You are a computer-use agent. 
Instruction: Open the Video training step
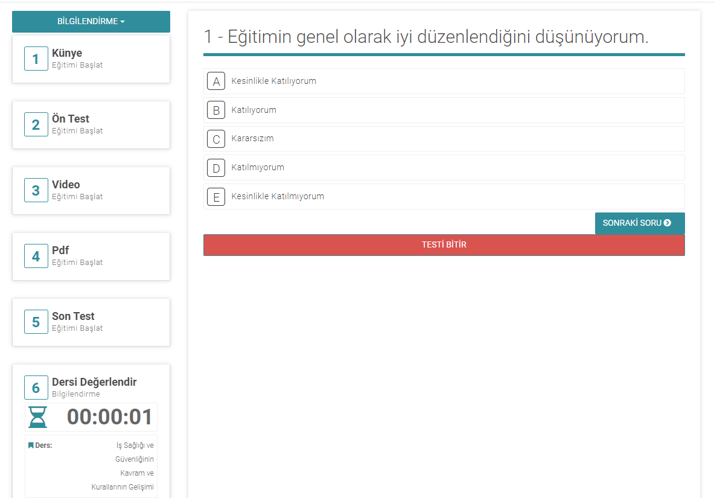pos(66,185)
